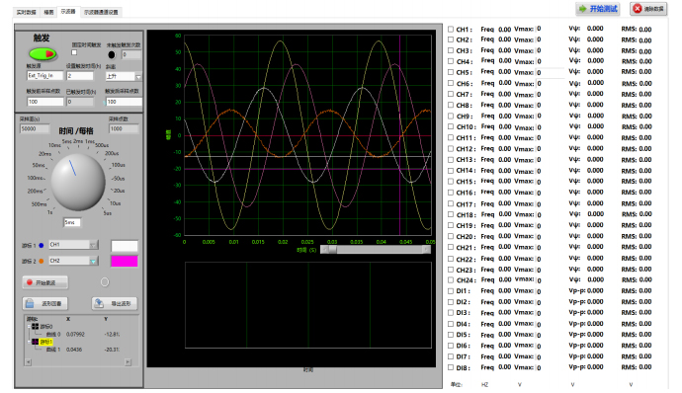Click the folder icon waveform playback button
Viewport: 682px width, 393px height.
[x=44, y=303]
